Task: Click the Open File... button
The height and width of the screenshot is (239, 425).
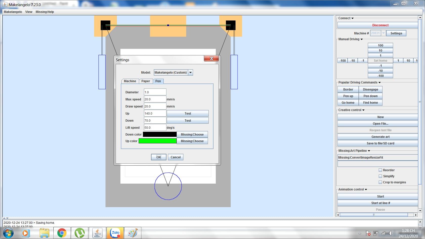Action: coord(378,124)
